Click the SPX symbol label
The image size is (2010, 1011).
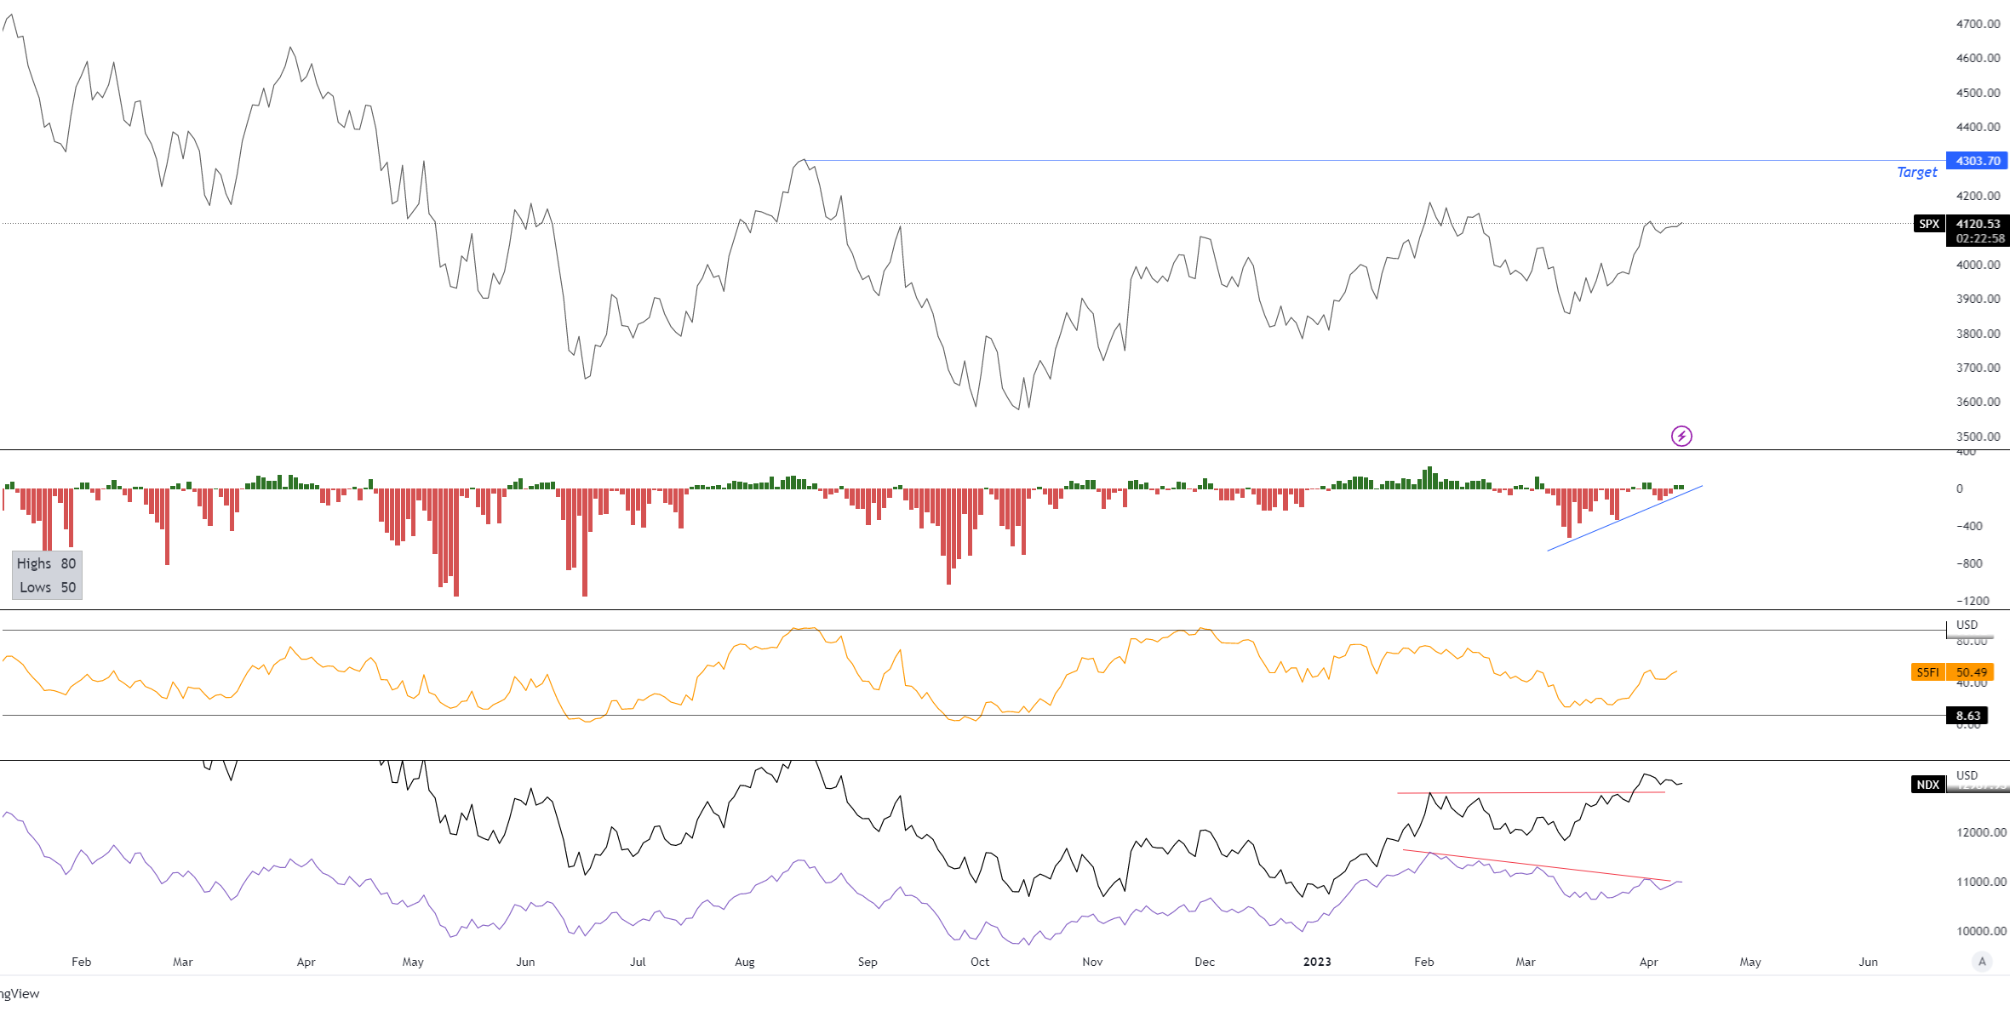point(1928,224)
